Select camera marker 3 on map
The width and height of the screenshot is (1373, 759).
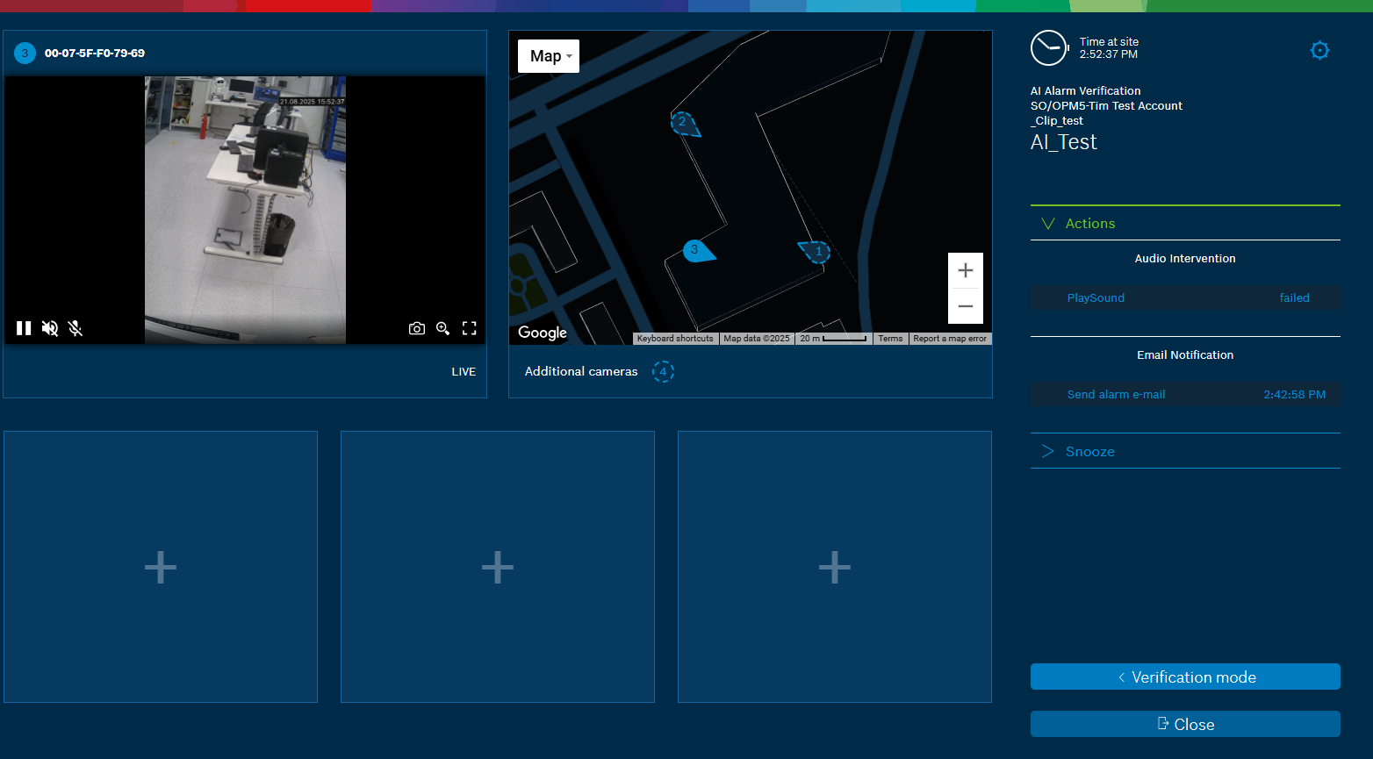pyautogui.click(x=695, y=251)
